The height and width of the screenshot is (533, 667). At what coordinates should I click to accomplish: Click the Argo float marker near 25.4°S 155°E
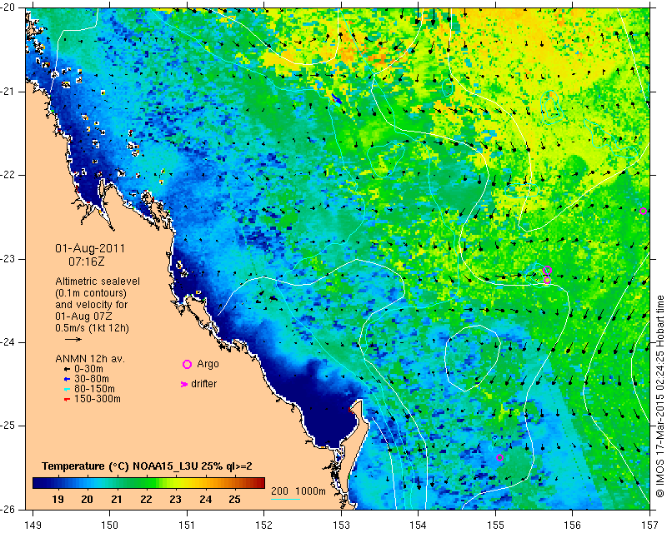pyautogui.click(x=499, y=458)
